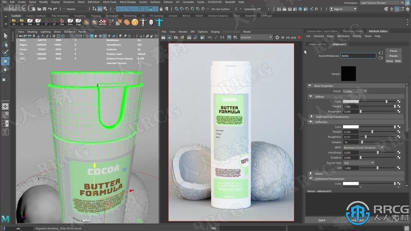Switch to the Poly Modeling shelf tab
The image size is (411, 231).
60,16
